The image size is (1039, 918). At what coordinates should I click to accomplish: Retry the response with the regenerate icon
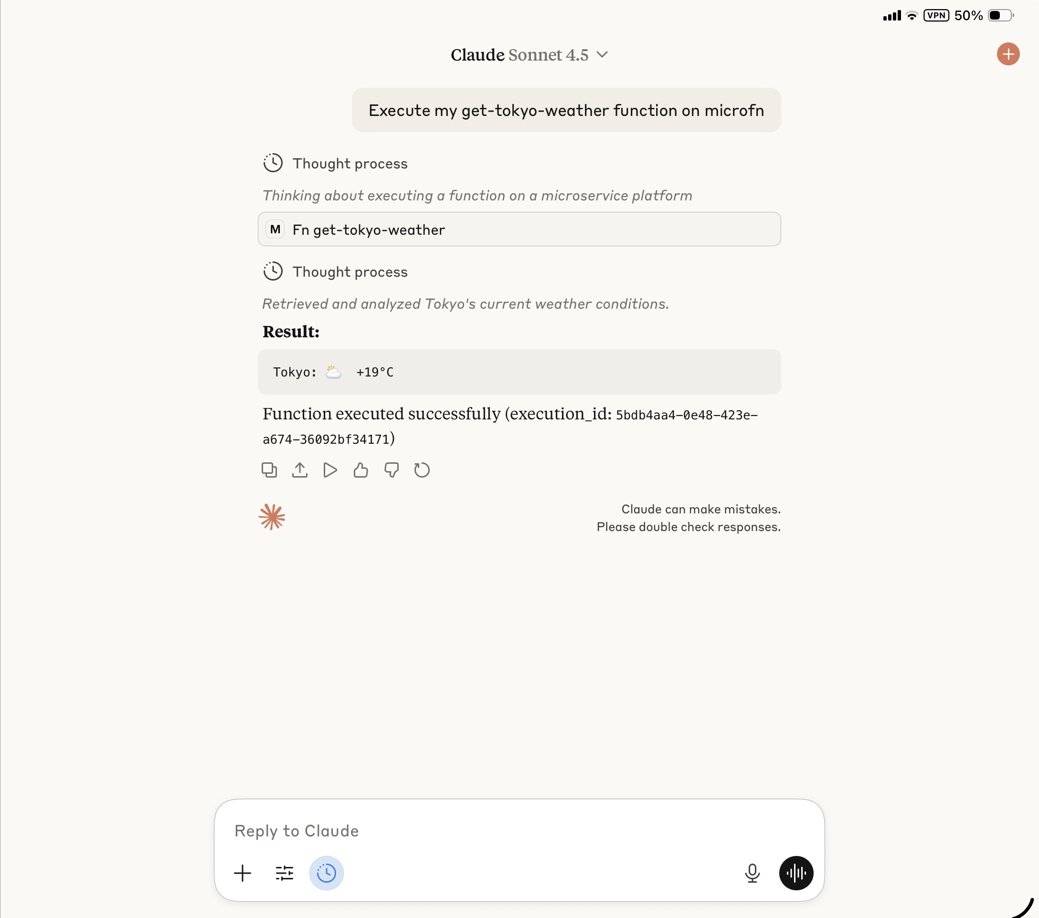point(422,470)
